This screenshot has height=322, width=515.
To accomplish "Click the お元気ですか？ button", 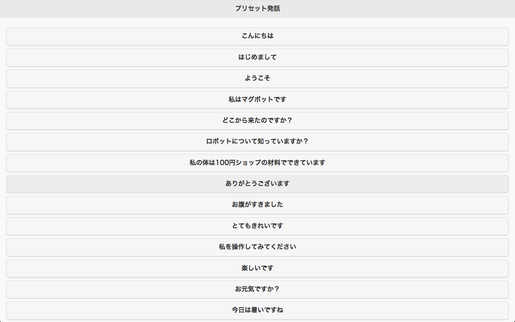I will 257,289.
